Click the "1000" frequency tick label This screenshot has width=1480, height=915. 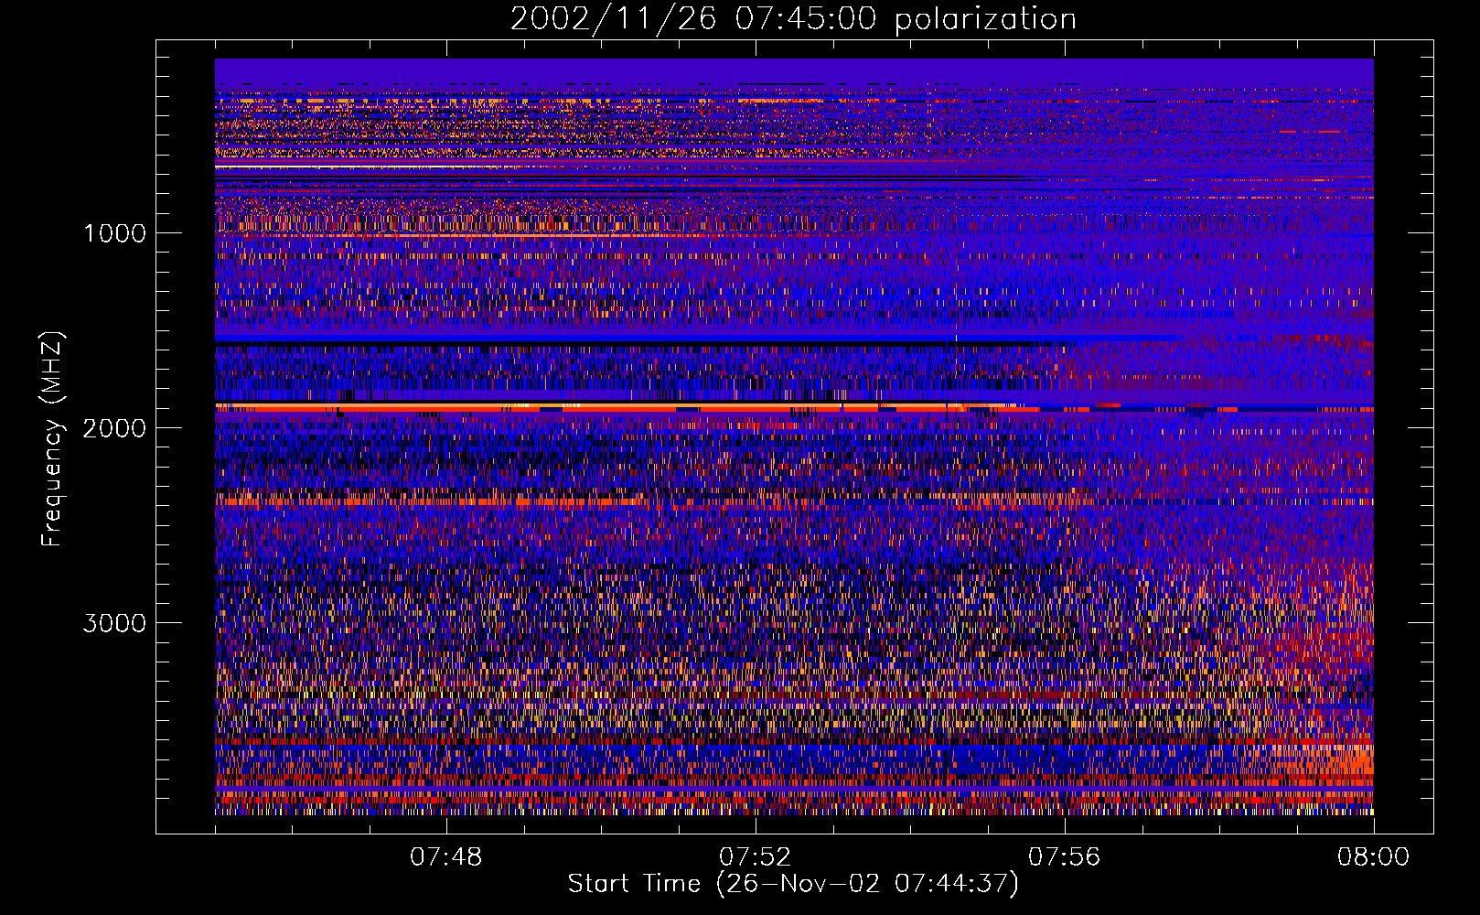pyautogui.click(x=114, y=233)
